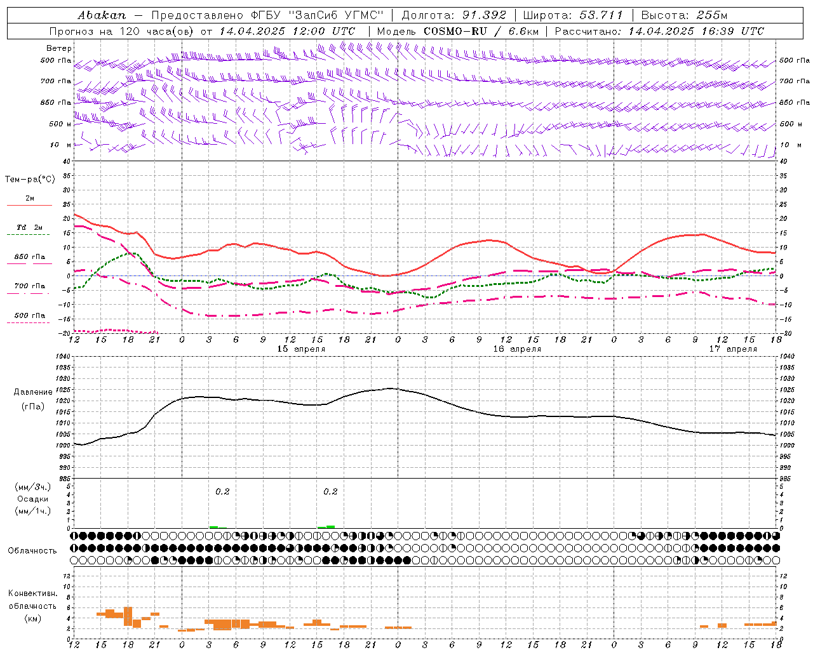
Task: Click the right-side 500 гПа wind label
Action: pyautogui.click(x=795, y=60)
